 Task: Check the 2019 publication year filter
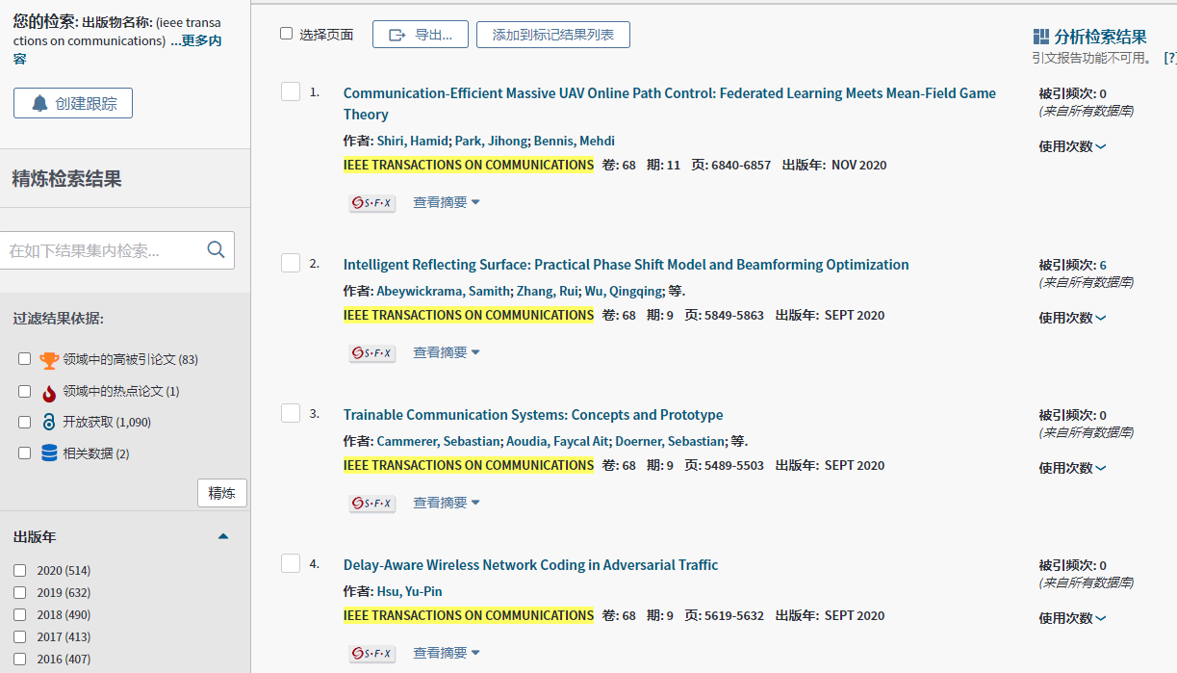pos(19,592)
